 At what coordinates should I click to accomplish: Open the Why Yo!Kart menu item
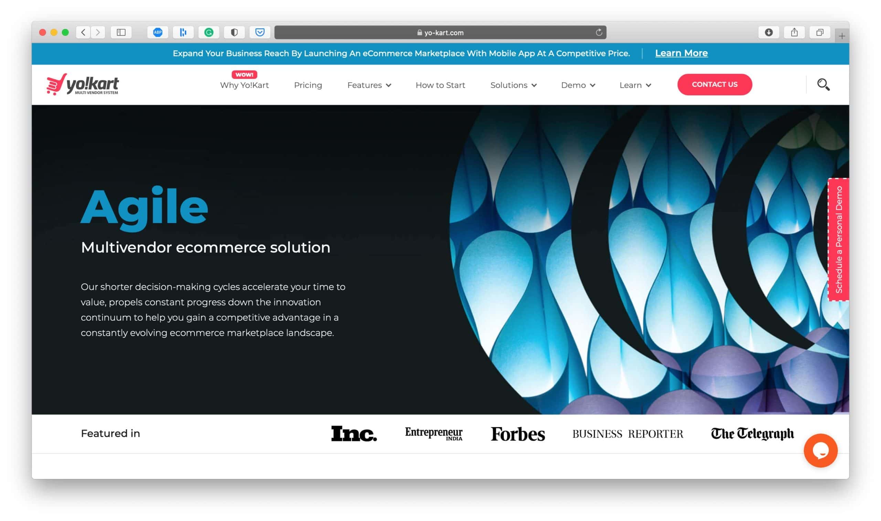click(x=244, y=84)
